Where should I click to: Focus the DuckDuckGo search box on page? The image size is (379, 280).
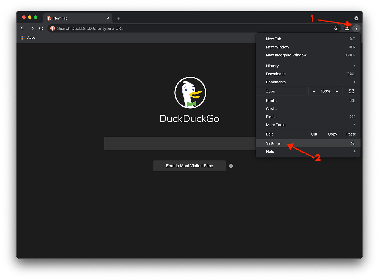click(180, 143)
